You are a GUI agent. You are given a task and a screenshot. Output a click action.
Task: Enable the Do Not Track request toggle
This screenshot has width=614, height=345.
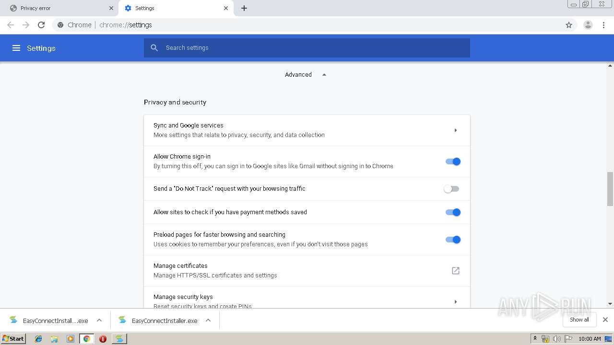451,189
